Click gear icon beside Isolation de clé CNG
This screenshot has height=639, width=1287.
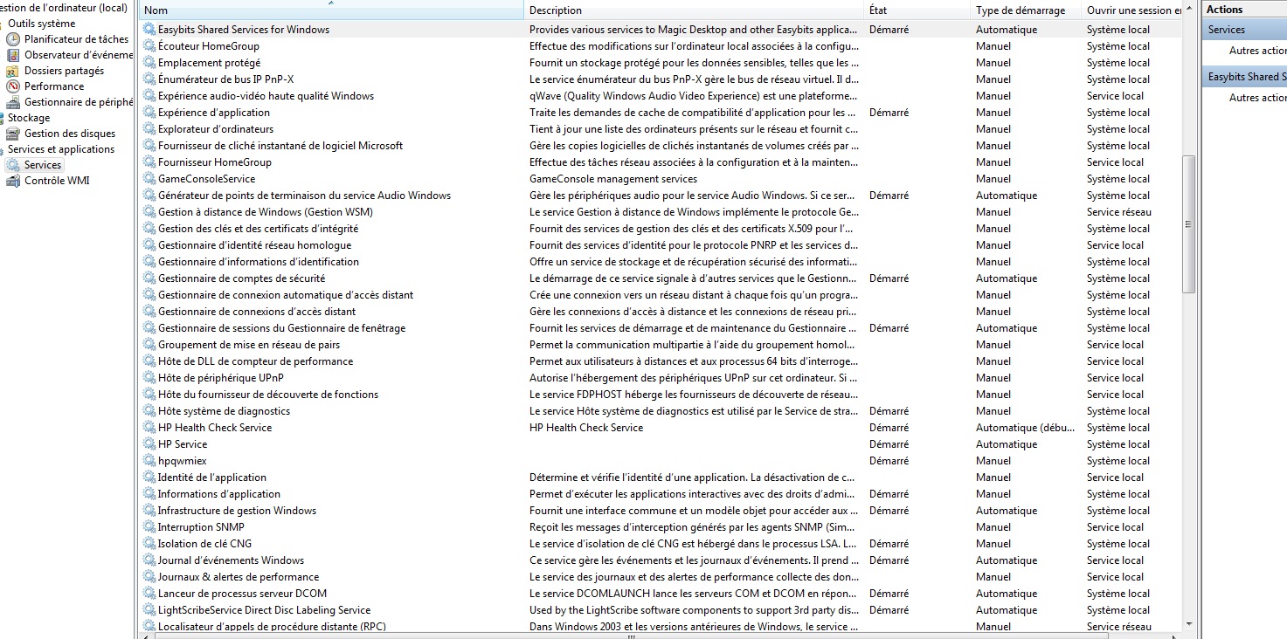click(149, 544)
